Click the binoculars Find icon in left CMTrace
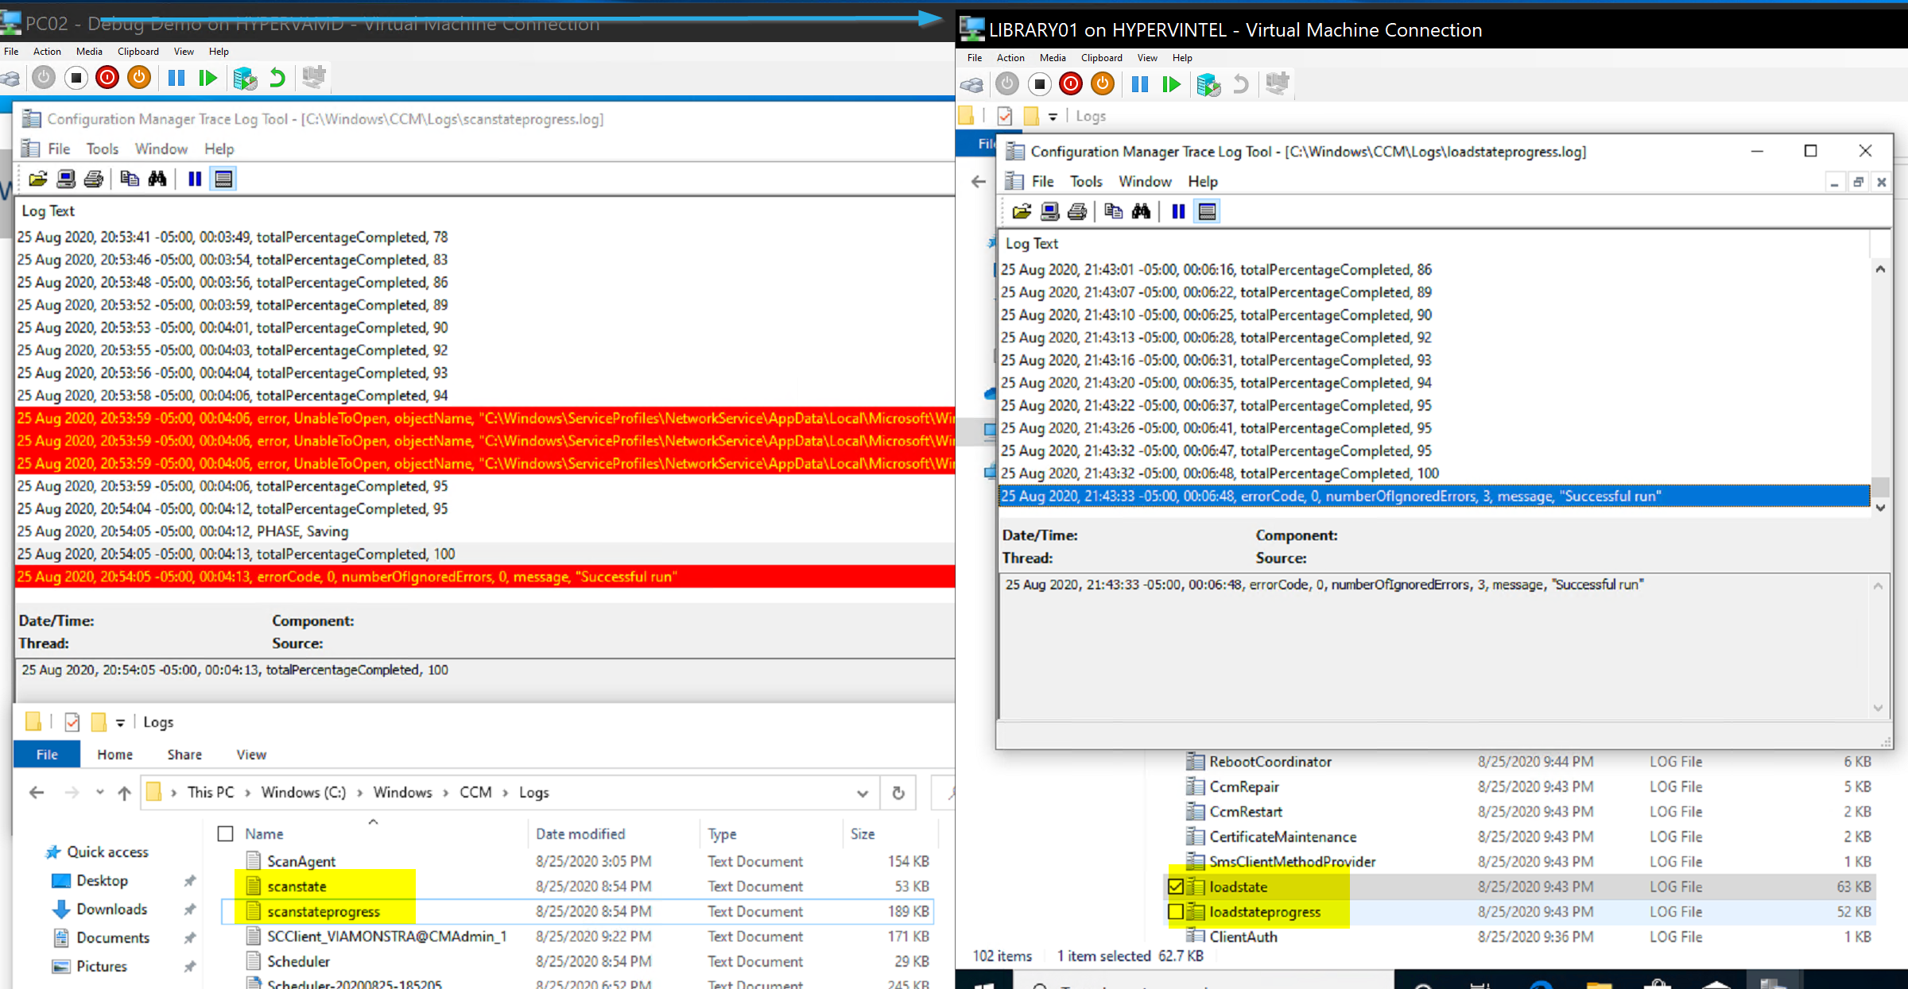1908x989 pixels. tap(157, 179)
